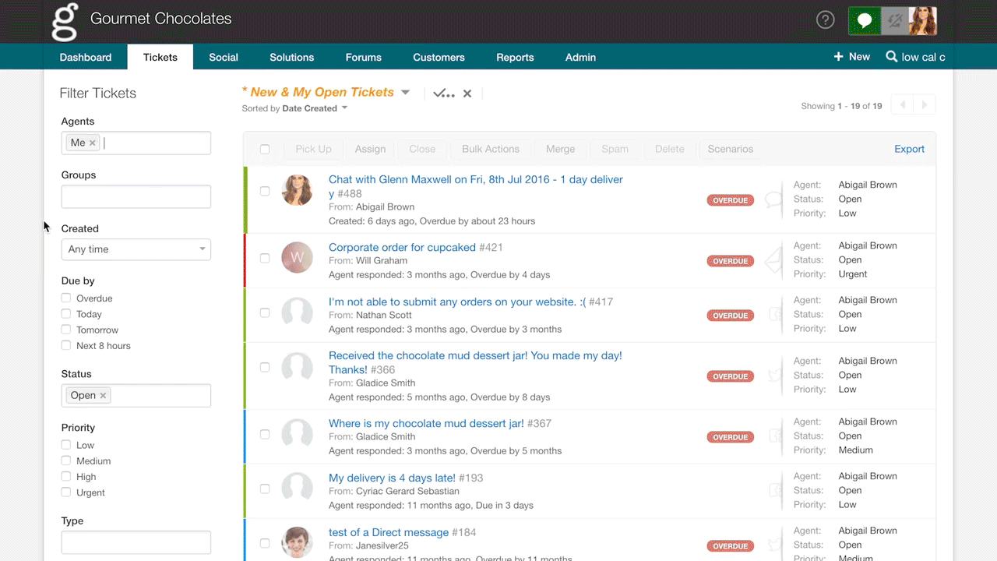Click the OVERDUE badge on ticket #417

tap(730, 316)
